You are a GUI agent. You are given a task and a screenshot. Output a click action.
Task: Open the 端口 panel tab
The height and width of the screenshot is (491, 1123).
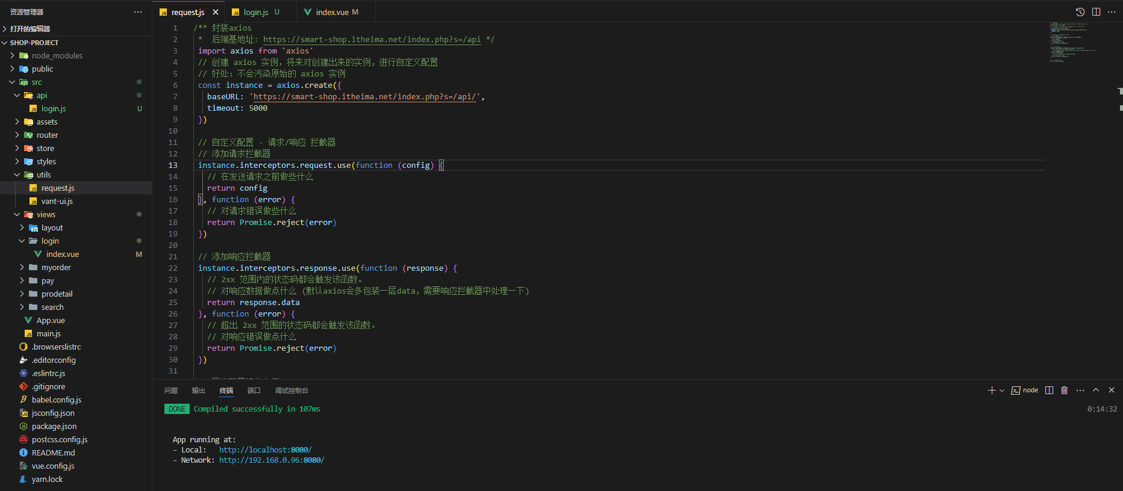coord(254,391)
